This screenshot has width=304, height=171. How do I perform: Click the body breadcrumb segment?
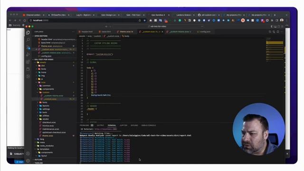point(125,36)
